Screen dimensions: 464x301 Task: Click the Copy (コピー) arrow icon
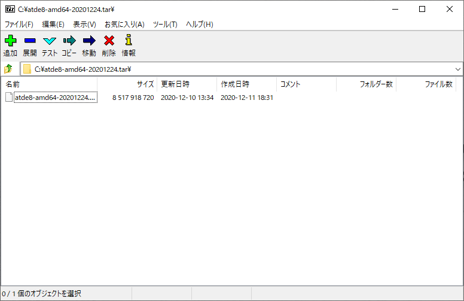[69, 41]
